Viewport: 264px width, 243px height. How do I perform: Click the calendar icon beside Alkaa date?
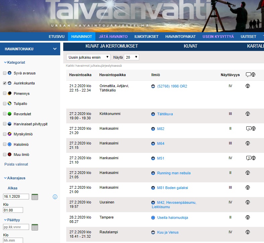(x=35, y=197)
